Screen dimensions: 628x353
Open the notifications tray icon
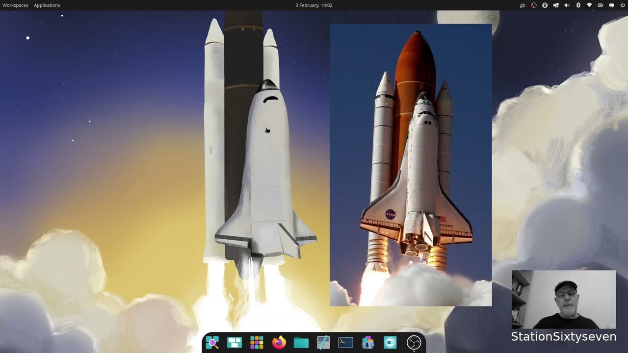611,5
